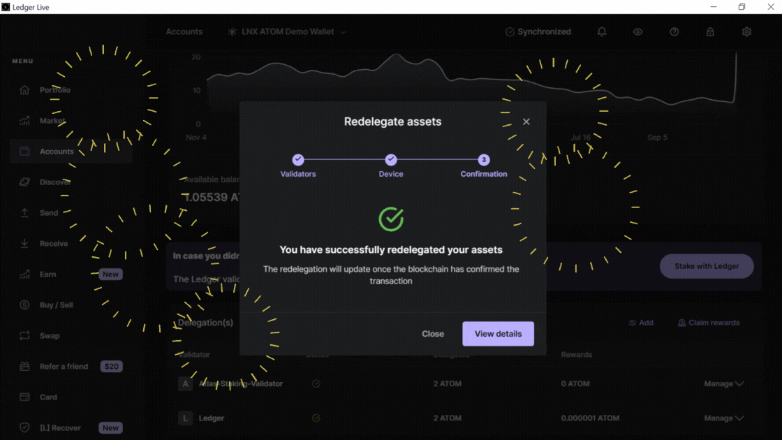Expand Manage for Atlas Staking Validator
Screen dimensions: 782x440
coord(723,383)
